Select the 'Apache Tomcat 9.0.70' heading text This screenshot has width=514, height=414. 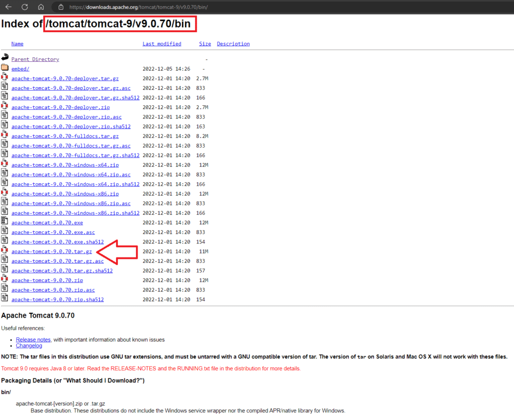38,316
